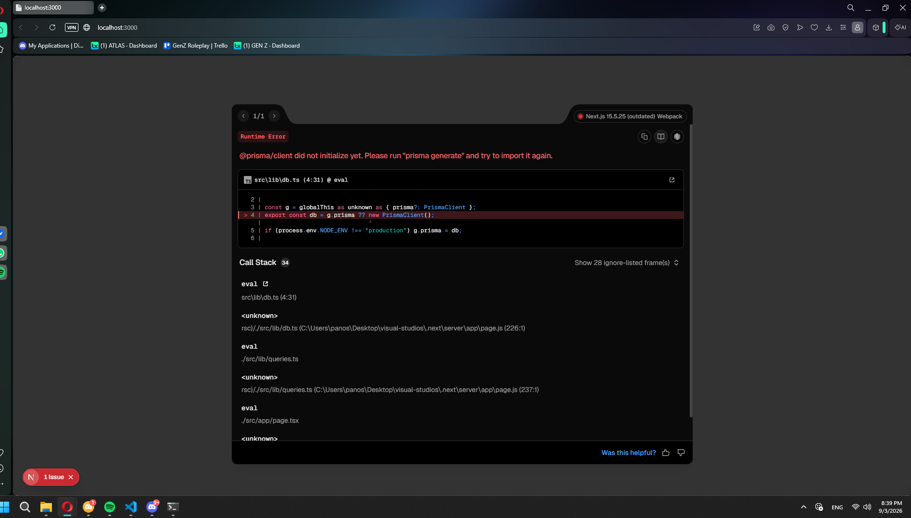
Task: Open Visual Studio Code from taskbar
Action: point(131,507)
